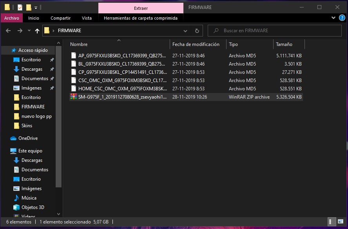Refresh the FIRMWARE folder

tap(197, 31)
